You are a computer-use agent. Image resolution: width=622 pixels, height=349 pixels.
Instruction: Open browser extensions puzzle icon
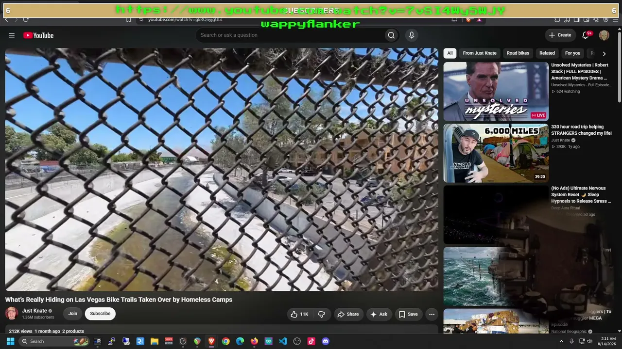(557, 19)
